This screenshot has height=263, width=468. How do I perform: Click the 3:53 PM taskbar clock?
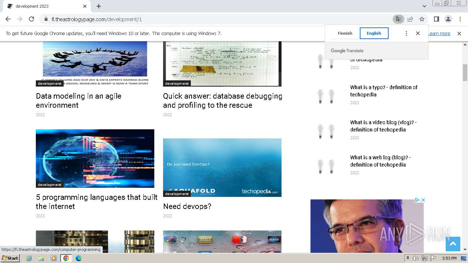449,258
